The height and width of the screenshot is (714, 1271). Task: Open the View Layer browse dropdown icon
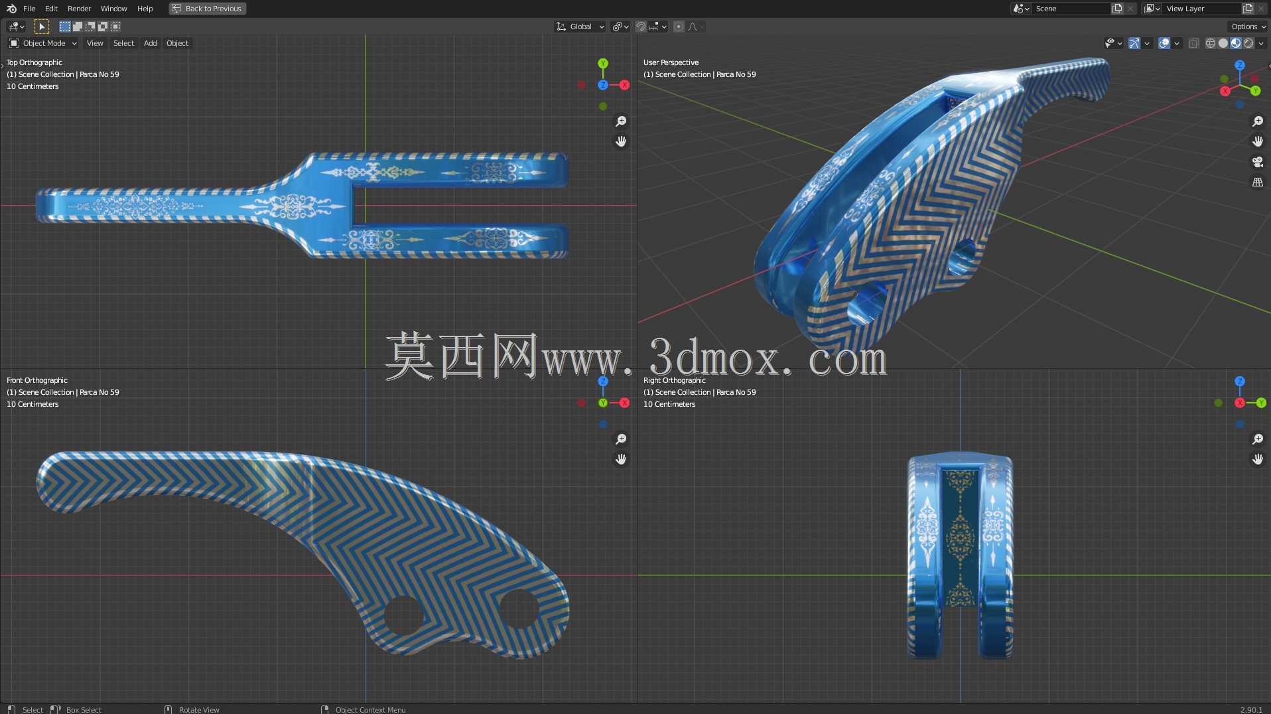(1152, 9)
